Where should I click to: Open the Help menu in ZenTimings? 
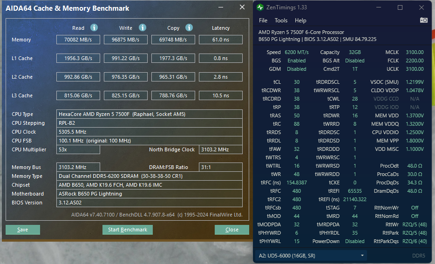[300, 20]
